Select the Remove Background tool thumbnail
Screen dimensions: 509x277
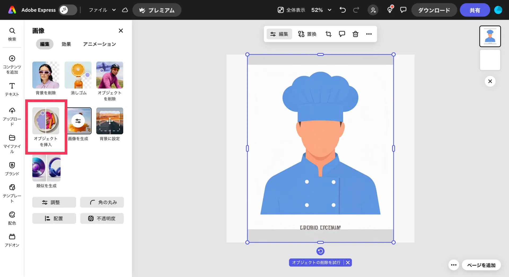(x=46, y=75)
